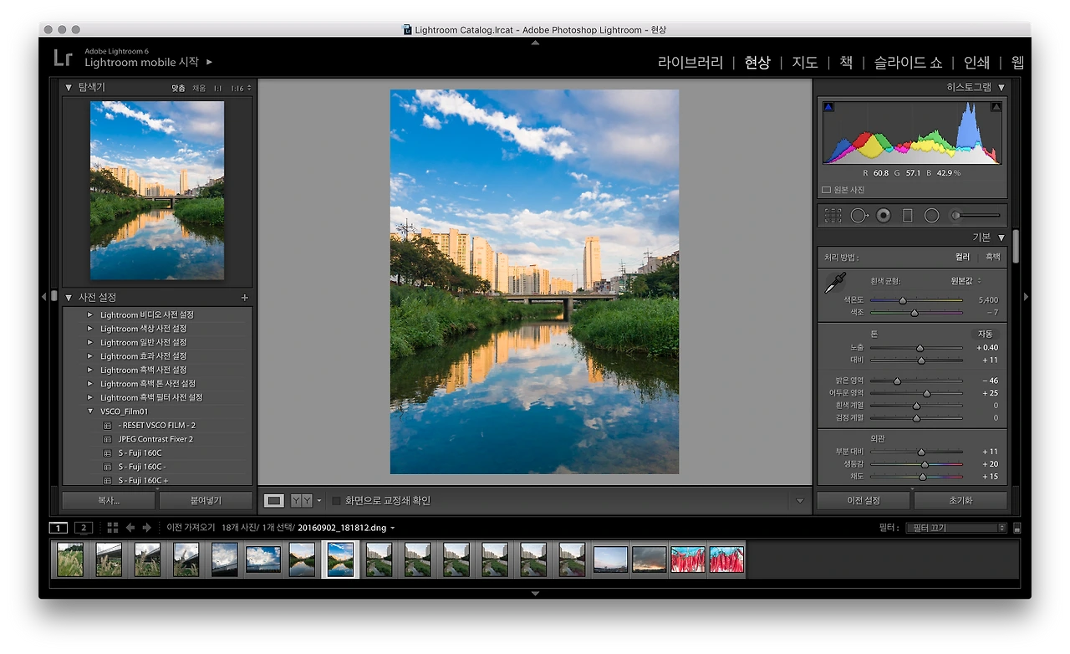Expand Lightroom 비디오 사전 설정 folder
The height and width of the screenshot is (654, 1070).
[90, 315]
